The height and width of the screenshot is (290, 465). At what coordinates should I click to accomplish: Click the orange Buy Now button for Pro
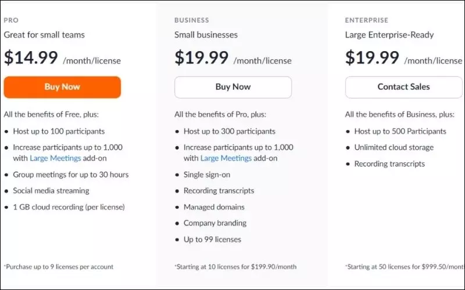click(62, 87)
